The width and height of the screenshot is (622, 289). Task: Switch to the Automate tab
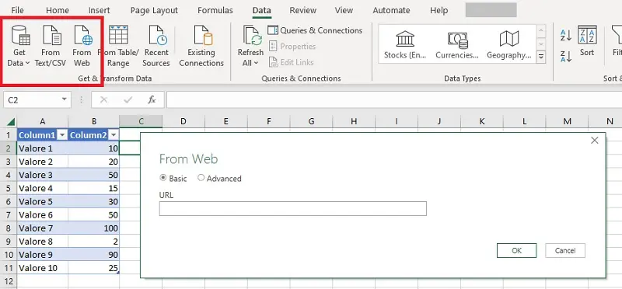pyautogui.click(x=391, y=10)
